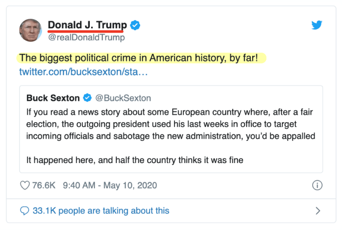
Task: Click the Twitter bird logo
Action: [x=317, y=25]
